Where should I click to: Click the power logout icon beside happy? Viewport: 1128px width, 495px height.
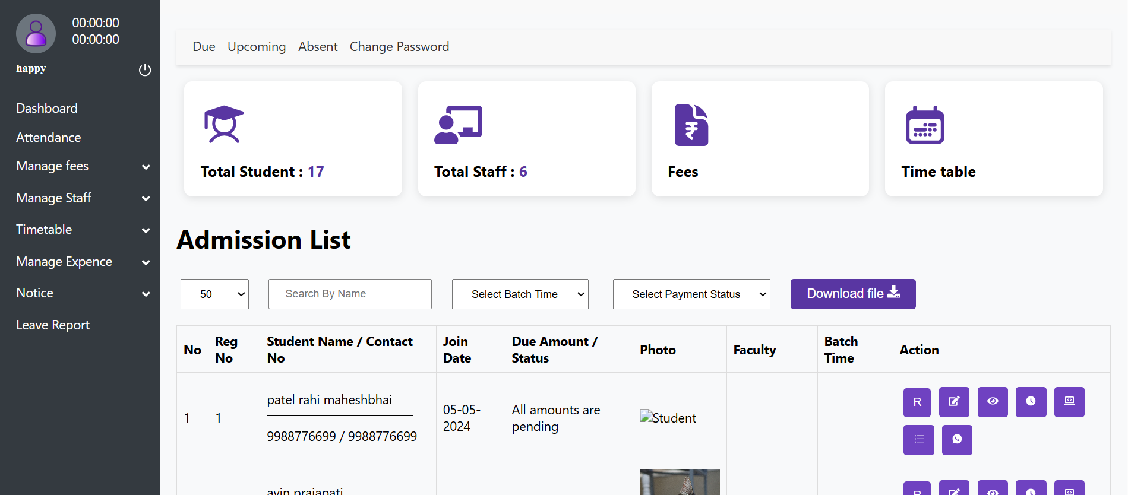point(145,70)
